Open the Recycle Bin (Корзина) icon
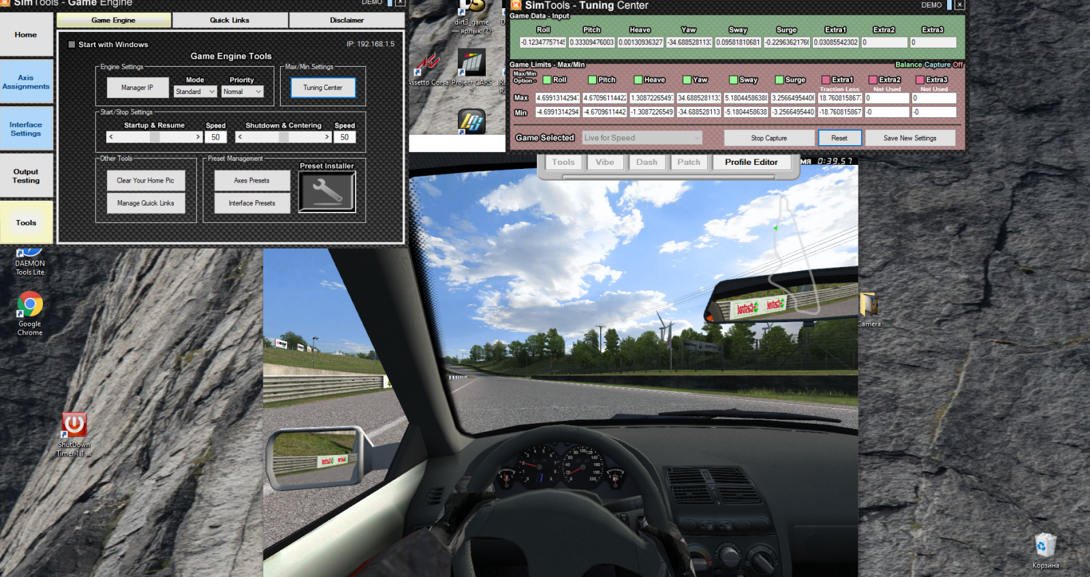Viewport: 1090px width, 577px height. tap(1045, 551)
